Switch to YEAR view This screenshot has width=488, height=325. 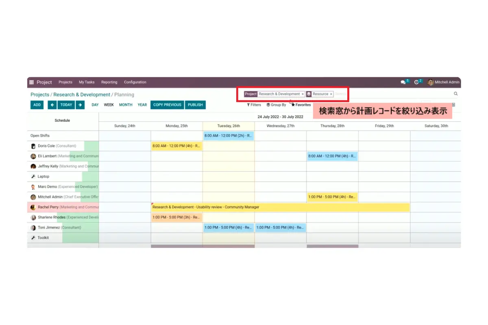click(x=142, y=105)
